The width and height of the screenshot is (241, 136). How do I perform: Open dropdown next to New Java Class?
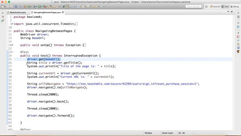(x=31, y=6)
